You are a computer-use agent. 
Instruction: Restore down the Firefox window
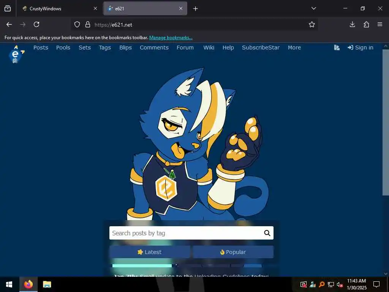pos(363,8)
